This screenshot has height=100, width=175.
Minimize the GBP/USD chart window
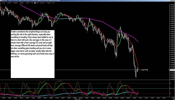(x=171, y=1)
